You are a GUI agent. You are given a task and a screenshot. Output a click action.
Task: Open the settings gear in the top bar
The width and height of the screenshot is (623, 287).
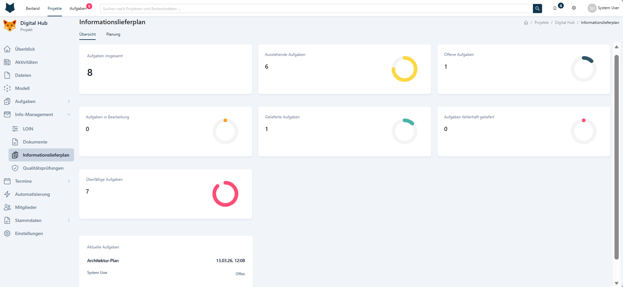click(574, 8)
